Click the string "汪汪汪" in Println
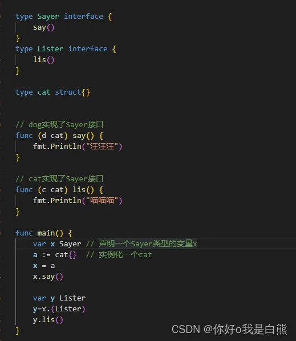Screen dimensions: 296x341 [x=102, y=147]
